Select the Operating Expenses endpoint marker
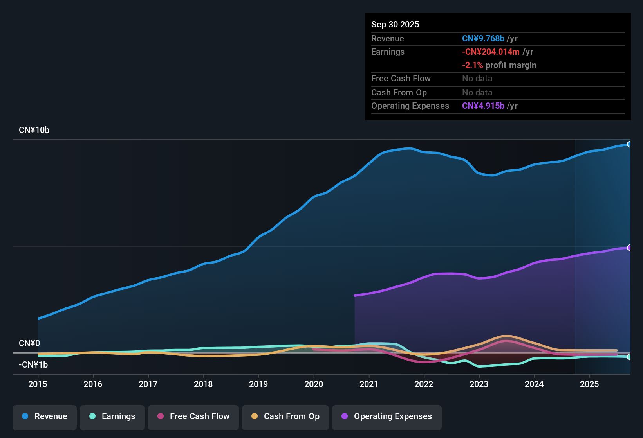The height and width of the screenshot is (438, 643). pos(630,247)
